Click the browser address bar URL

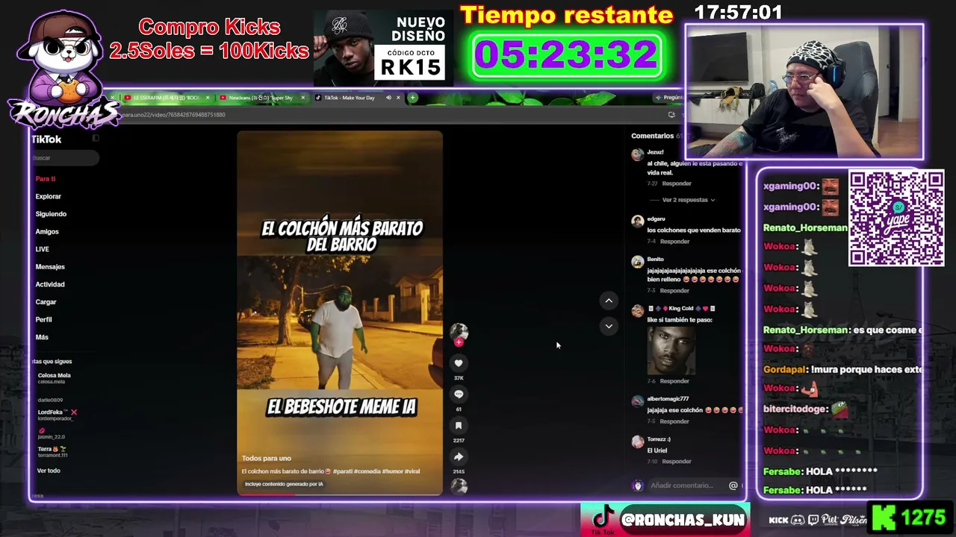(x=173, y=115)
